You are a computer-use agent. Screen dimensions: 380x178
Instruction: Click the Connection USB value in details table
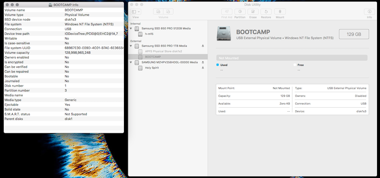(364, 104)
